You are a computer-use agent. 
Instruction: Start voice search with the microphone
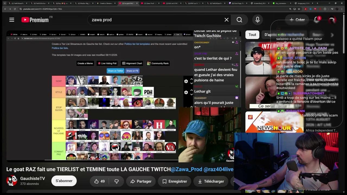coord(258,19)
